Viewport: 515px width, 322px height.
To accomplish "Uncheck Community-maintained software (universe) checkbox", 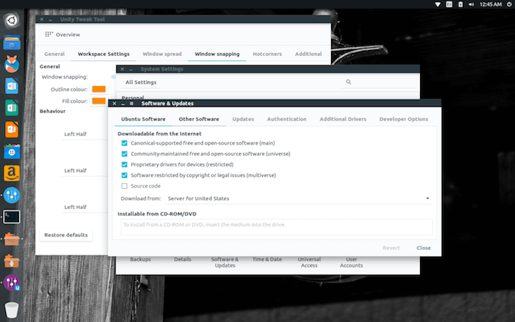I will point(124,154).
